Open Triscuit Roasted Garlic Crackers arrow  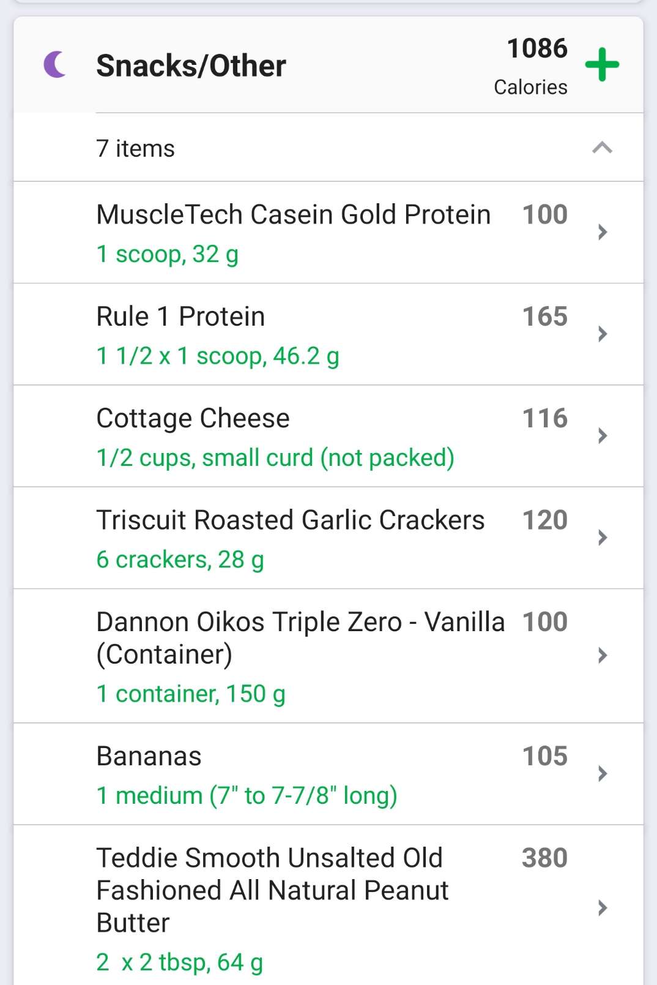[x=602, y=537]
